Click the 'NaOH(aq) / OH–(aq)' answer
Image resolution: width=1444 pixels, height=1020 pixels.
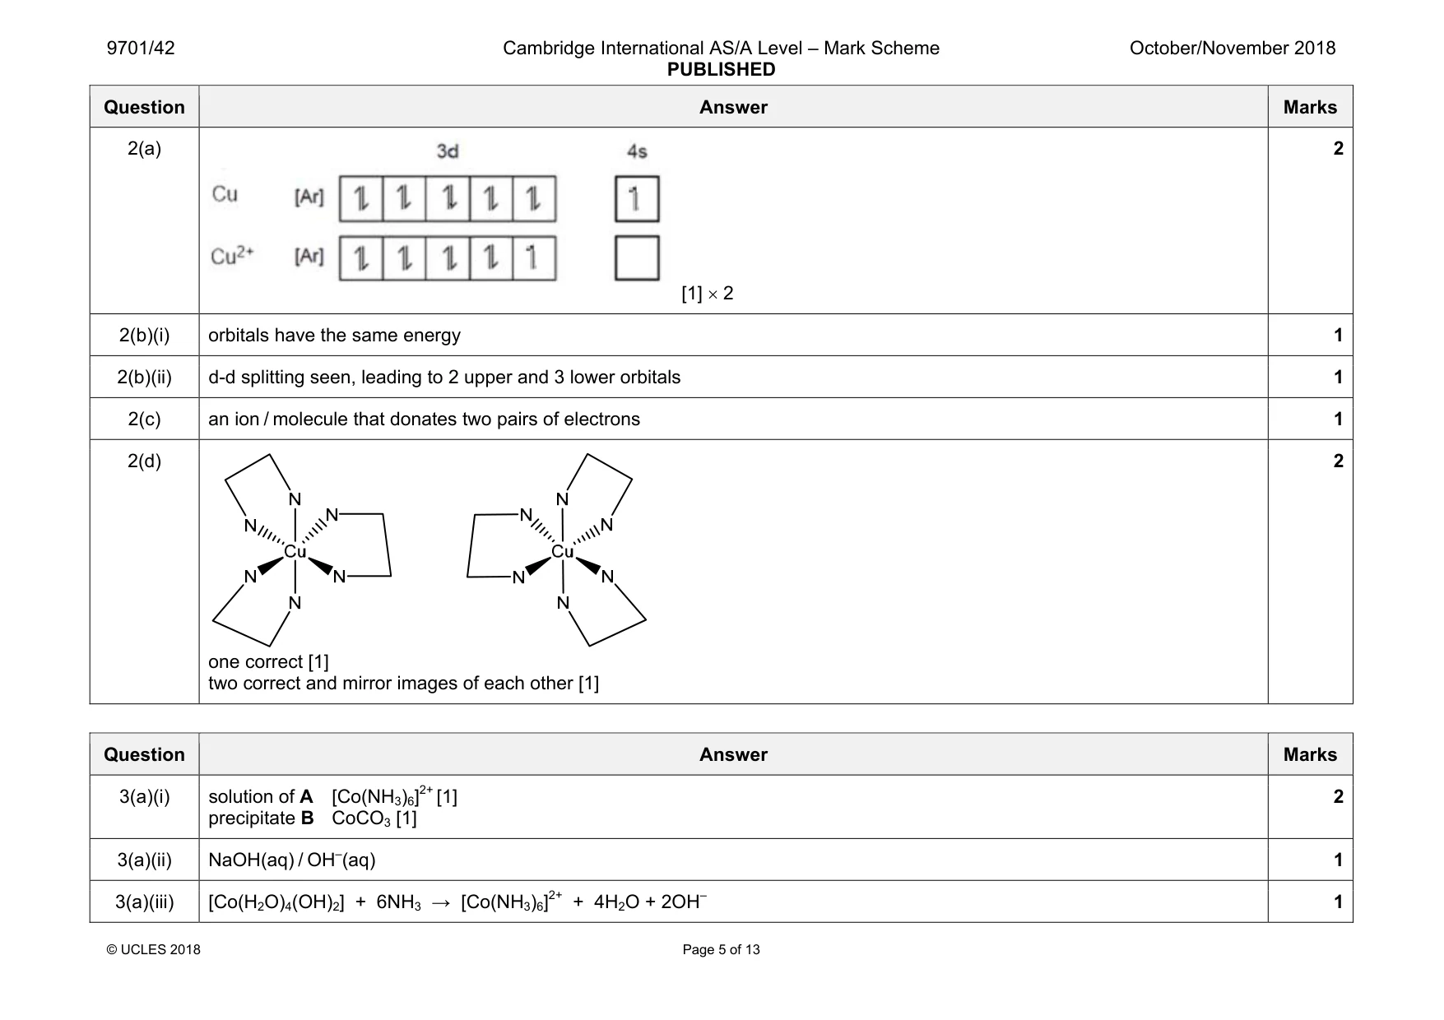pos(292,860)
